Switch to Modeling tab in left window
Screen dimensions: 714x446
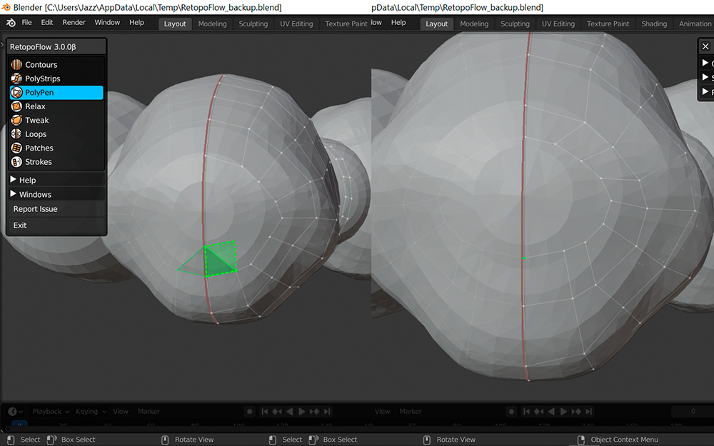pyautogui.click(x=212, y=24)
